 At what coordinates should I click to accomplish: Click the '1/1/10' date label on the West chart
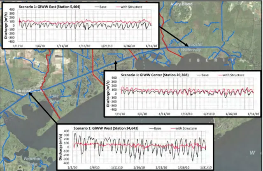(72, 167)
